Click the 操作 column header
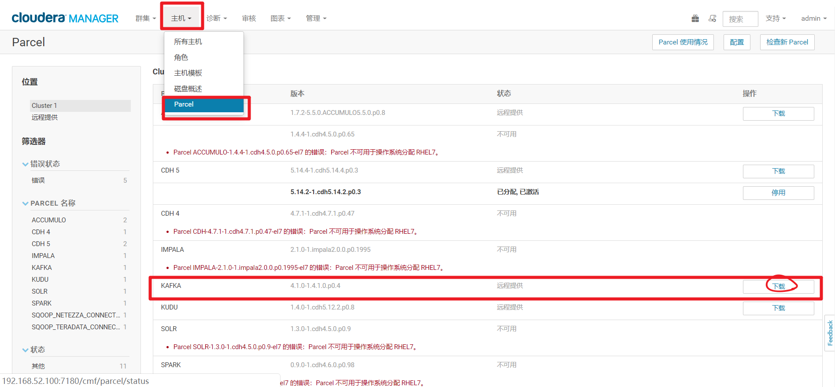 coord(750,94)
